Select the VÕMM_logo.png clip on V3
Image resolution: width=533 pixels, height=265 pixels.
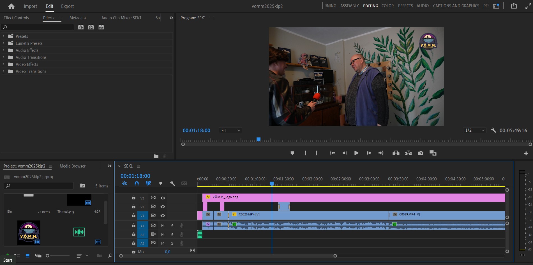coord(354,197)
